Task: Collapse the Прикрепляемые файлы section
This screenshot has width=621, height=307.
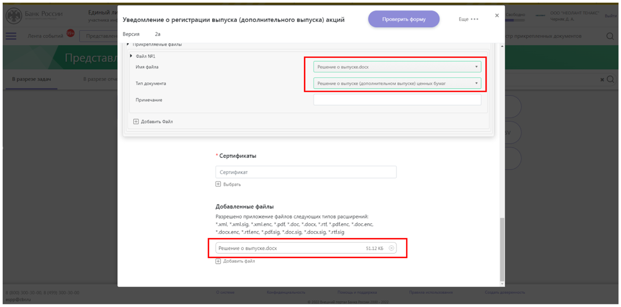Action: (x=128, y=44)
